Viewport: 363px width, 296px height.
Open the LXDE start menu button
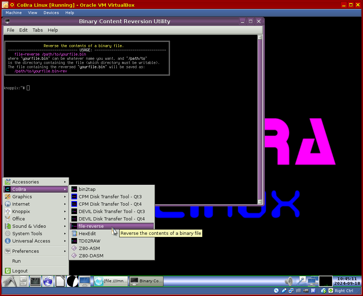tap(9, 281)
